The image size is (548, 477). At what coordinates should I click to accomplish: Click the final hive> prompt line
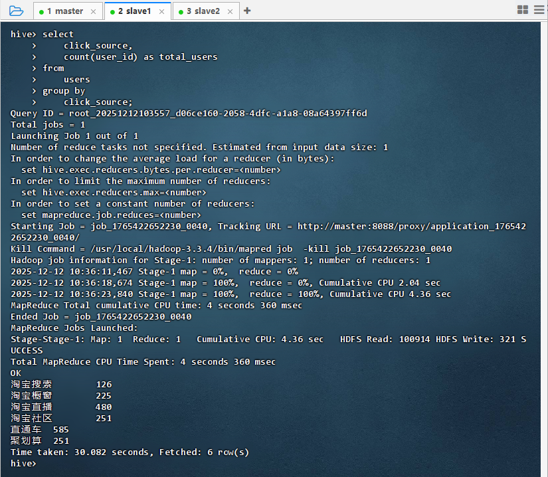point(23,463)
